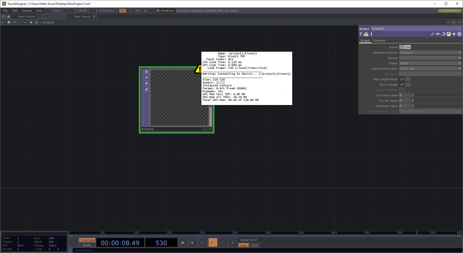Click the play button in transport
The image size is (463, 253).
click(213, 243)
